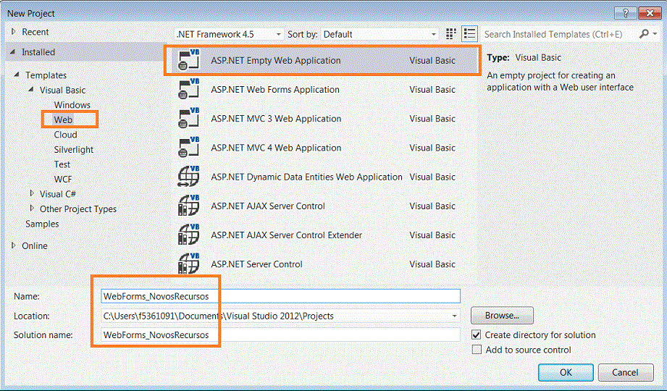Click the search magnifier icon
The width and height of the screenshot is (667, 391).
pos(645,34)
